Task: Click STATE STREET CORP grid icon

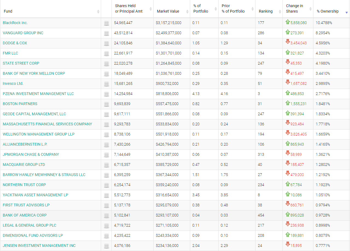Action: click(x=107, y=64)
